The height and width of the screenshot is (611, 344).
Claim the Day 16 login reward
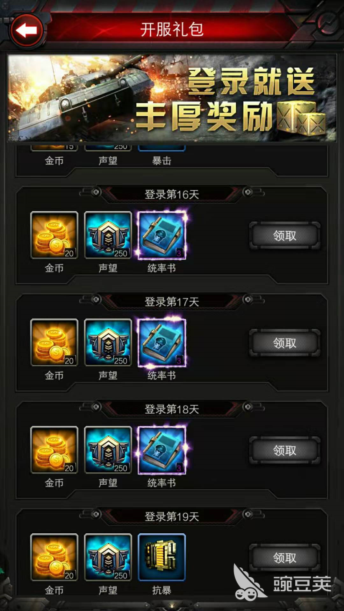[x=285, y=236]
